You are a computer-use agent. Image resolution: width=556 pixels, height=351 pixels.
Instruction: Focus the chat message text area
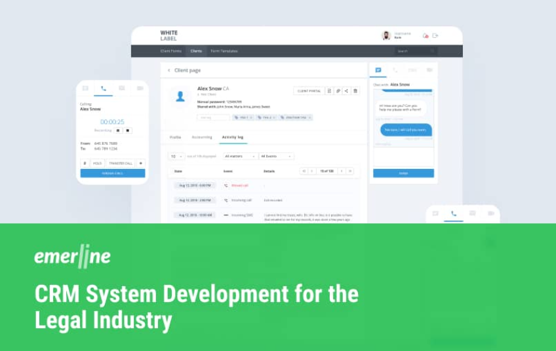pyautogui.click(x=403, y=157)
